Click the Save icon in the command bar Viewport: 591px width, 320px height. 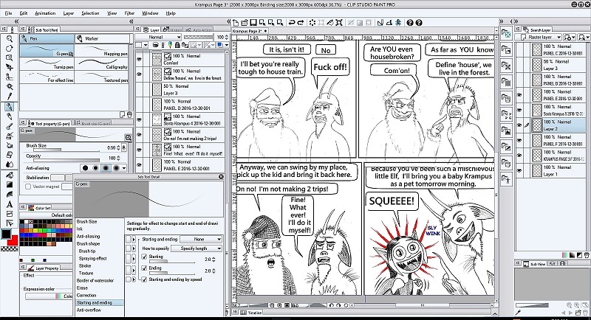click(253, 23)
